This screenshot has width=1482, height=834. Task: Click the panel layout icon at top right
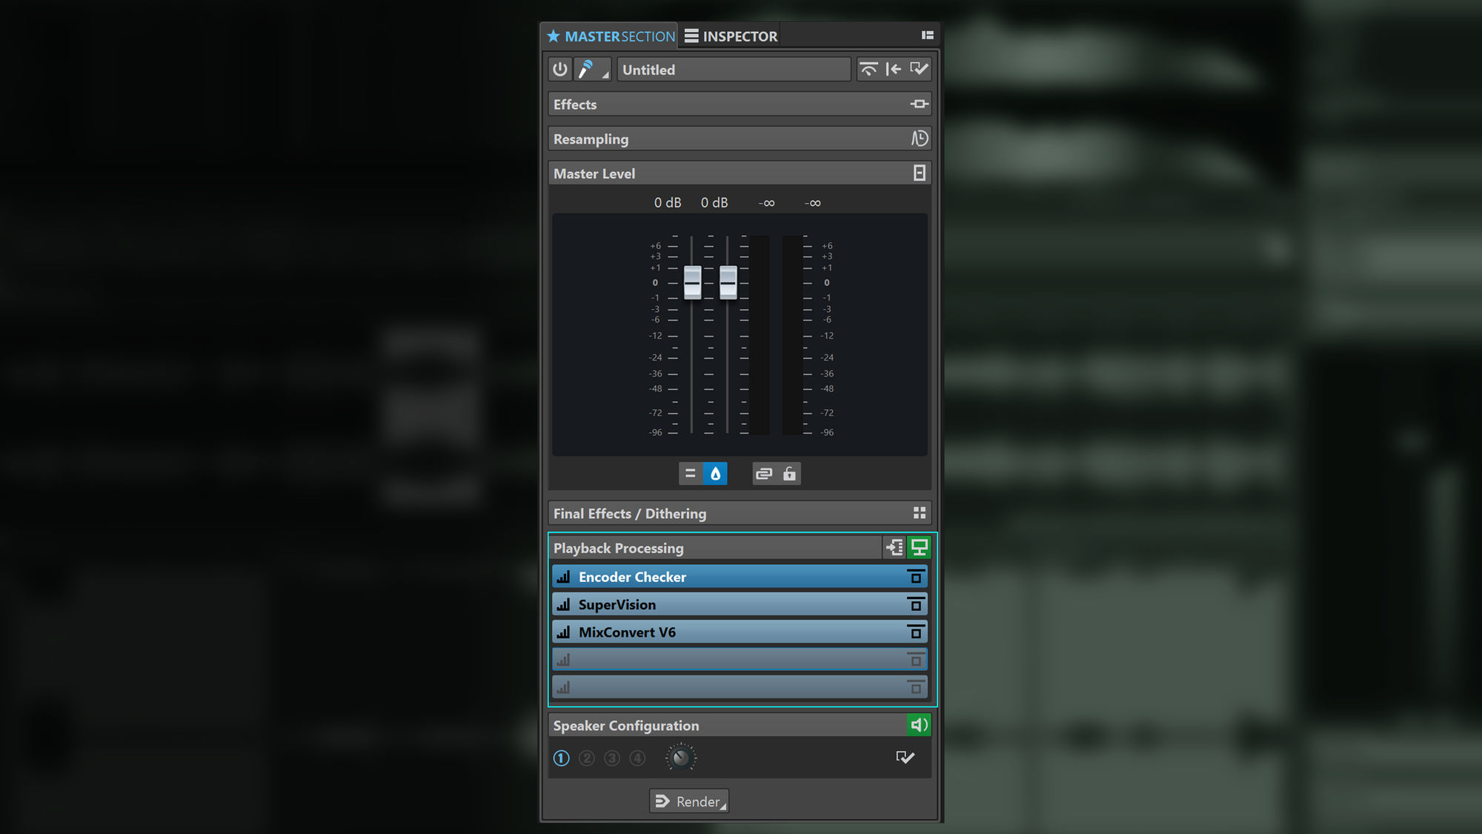[x=928, y=34]
